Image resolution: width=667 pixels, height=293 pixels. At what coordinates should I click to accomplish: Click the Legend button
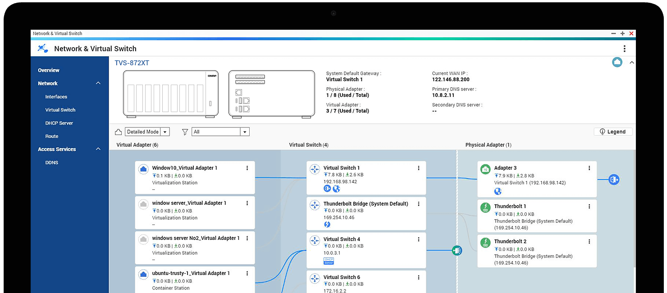coord(612,132)
